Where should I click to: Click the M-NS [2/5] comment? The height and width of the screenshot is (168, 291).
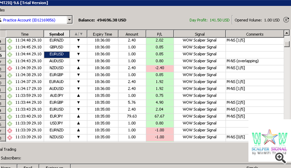click(236, 103)
